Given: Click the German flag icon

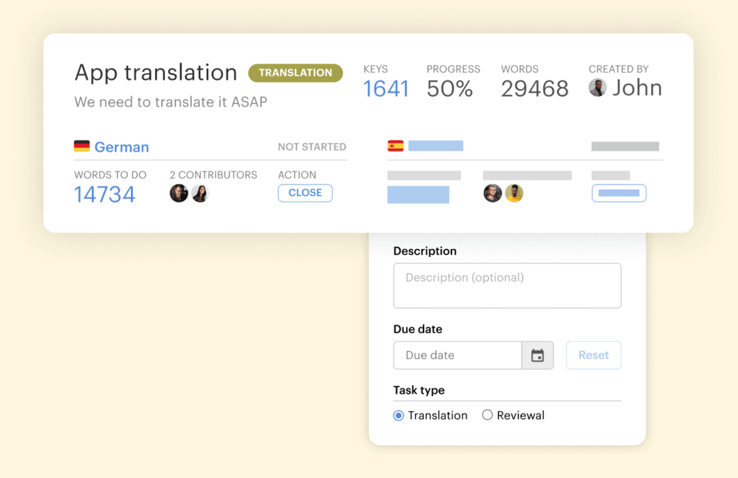Looking at the screenshot, I should coord(82,147).
